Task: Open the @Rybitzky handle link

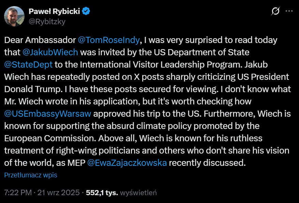Action: point(47,21)
